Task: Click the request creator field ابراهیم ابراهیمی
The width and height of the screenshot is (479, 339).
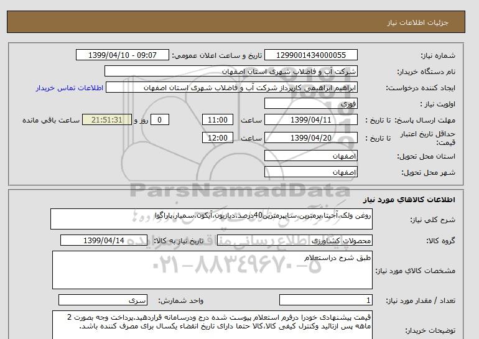Action: [231, 88]
